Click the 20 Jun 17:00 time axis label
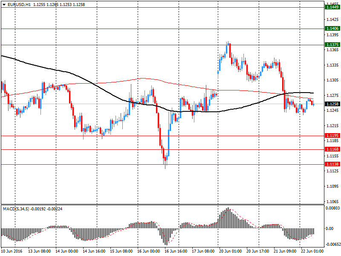 (258, 251)
